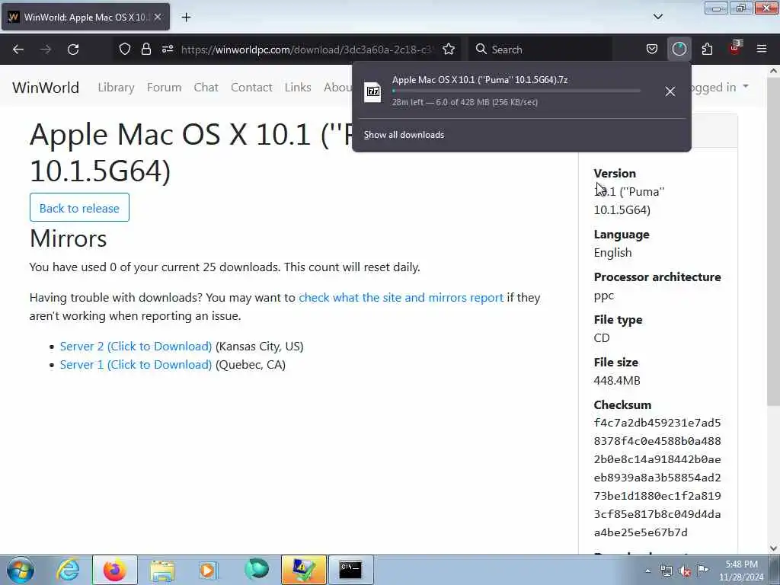Go back with the browser back arrow

click(18, 50)
